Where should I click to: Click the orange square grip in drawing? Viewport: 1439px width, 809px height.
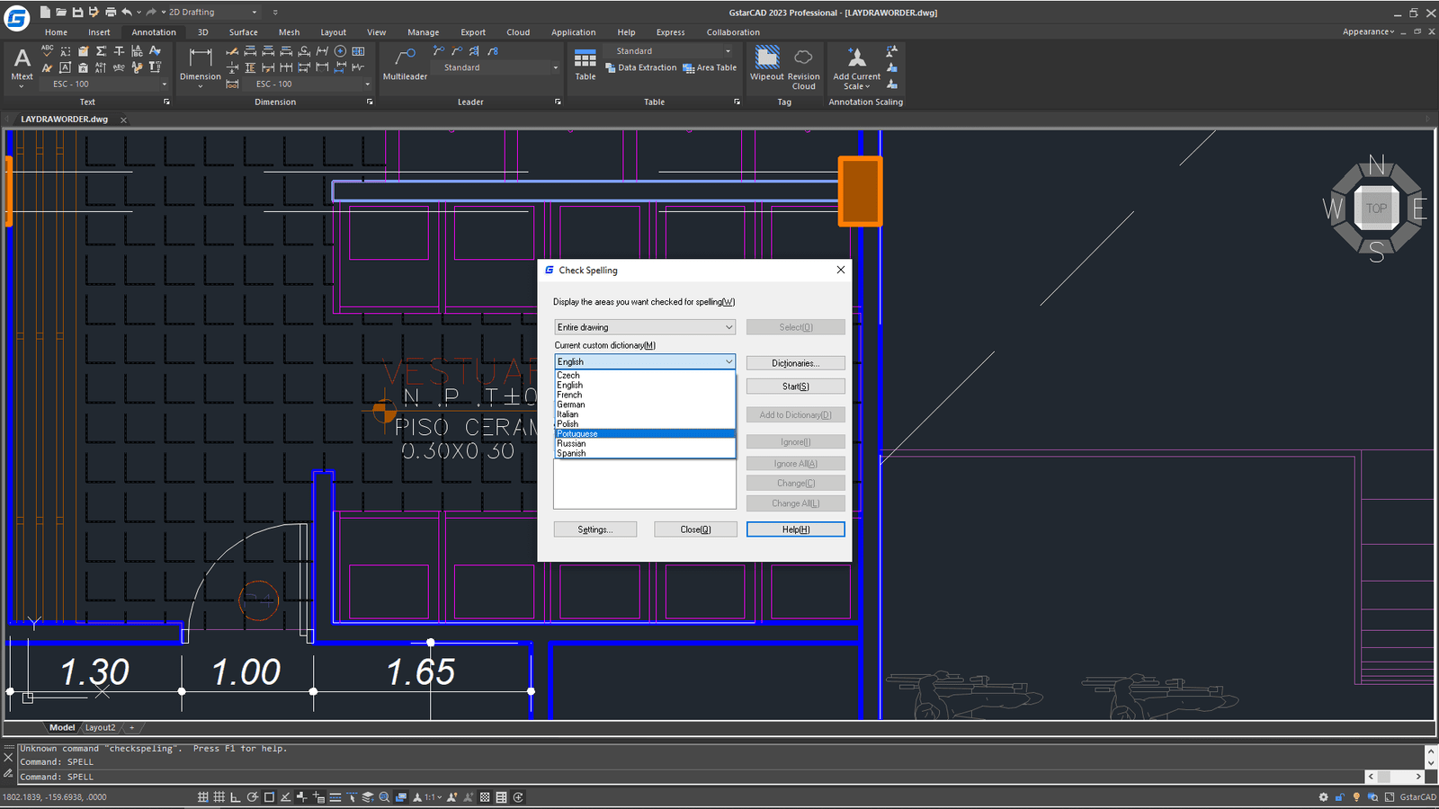pyautogui.click(x=860, y=191)
